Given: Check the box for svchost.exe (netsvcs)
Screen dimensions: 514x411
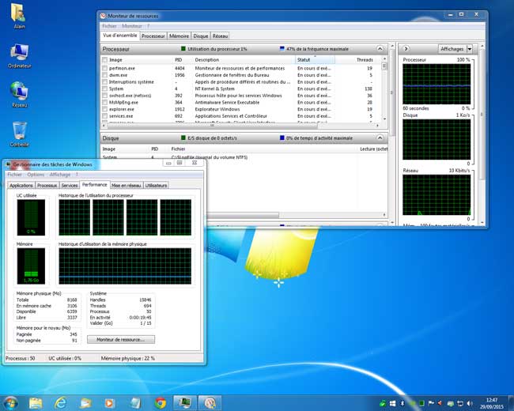Looking at the screenshot, I should coord(104,96).
